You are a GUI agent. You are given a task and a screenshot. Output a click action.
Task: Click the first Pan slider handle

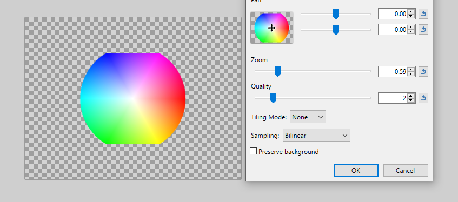336,14
